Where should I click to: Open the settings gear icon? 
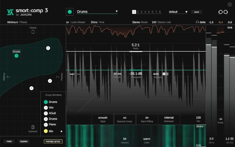coord(230,4)
